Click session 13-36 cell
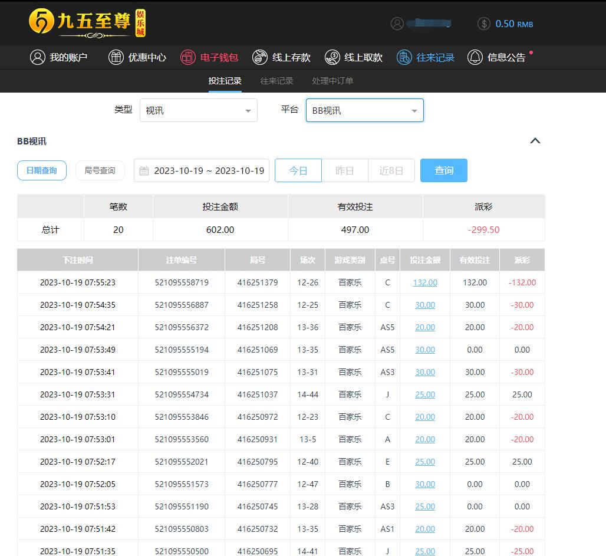Viewport: 606px width, 556px height. [308, 327]
